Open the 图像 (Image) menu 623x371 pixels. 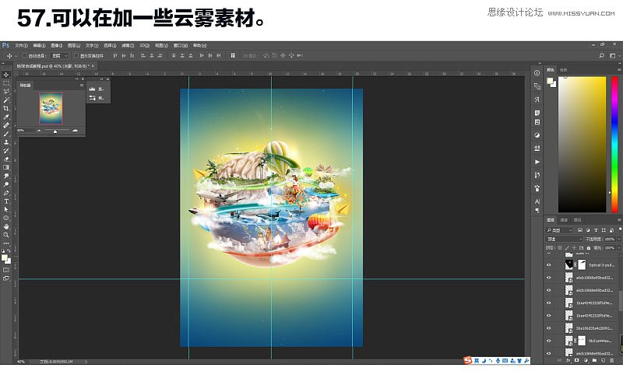click(x=56, y=46)
